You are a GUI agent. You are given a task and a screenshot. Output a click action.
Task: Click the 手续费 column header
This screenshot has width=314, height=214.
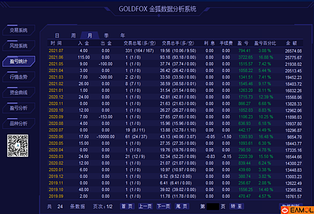(226, 43)
